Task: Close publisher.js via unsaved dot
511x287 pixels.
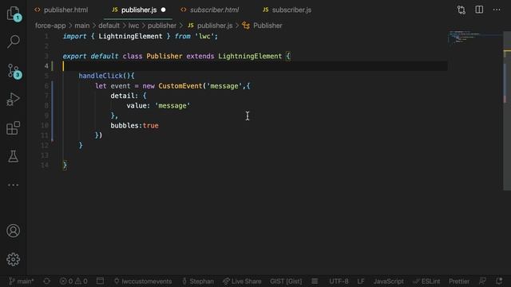Action: click(x=163, y=10)
